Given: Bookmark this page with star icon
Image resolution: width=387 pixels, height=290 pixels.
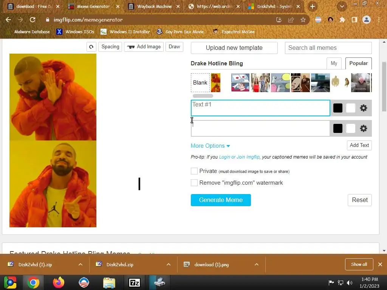Looking at the screenshot, I should [303, 20].
